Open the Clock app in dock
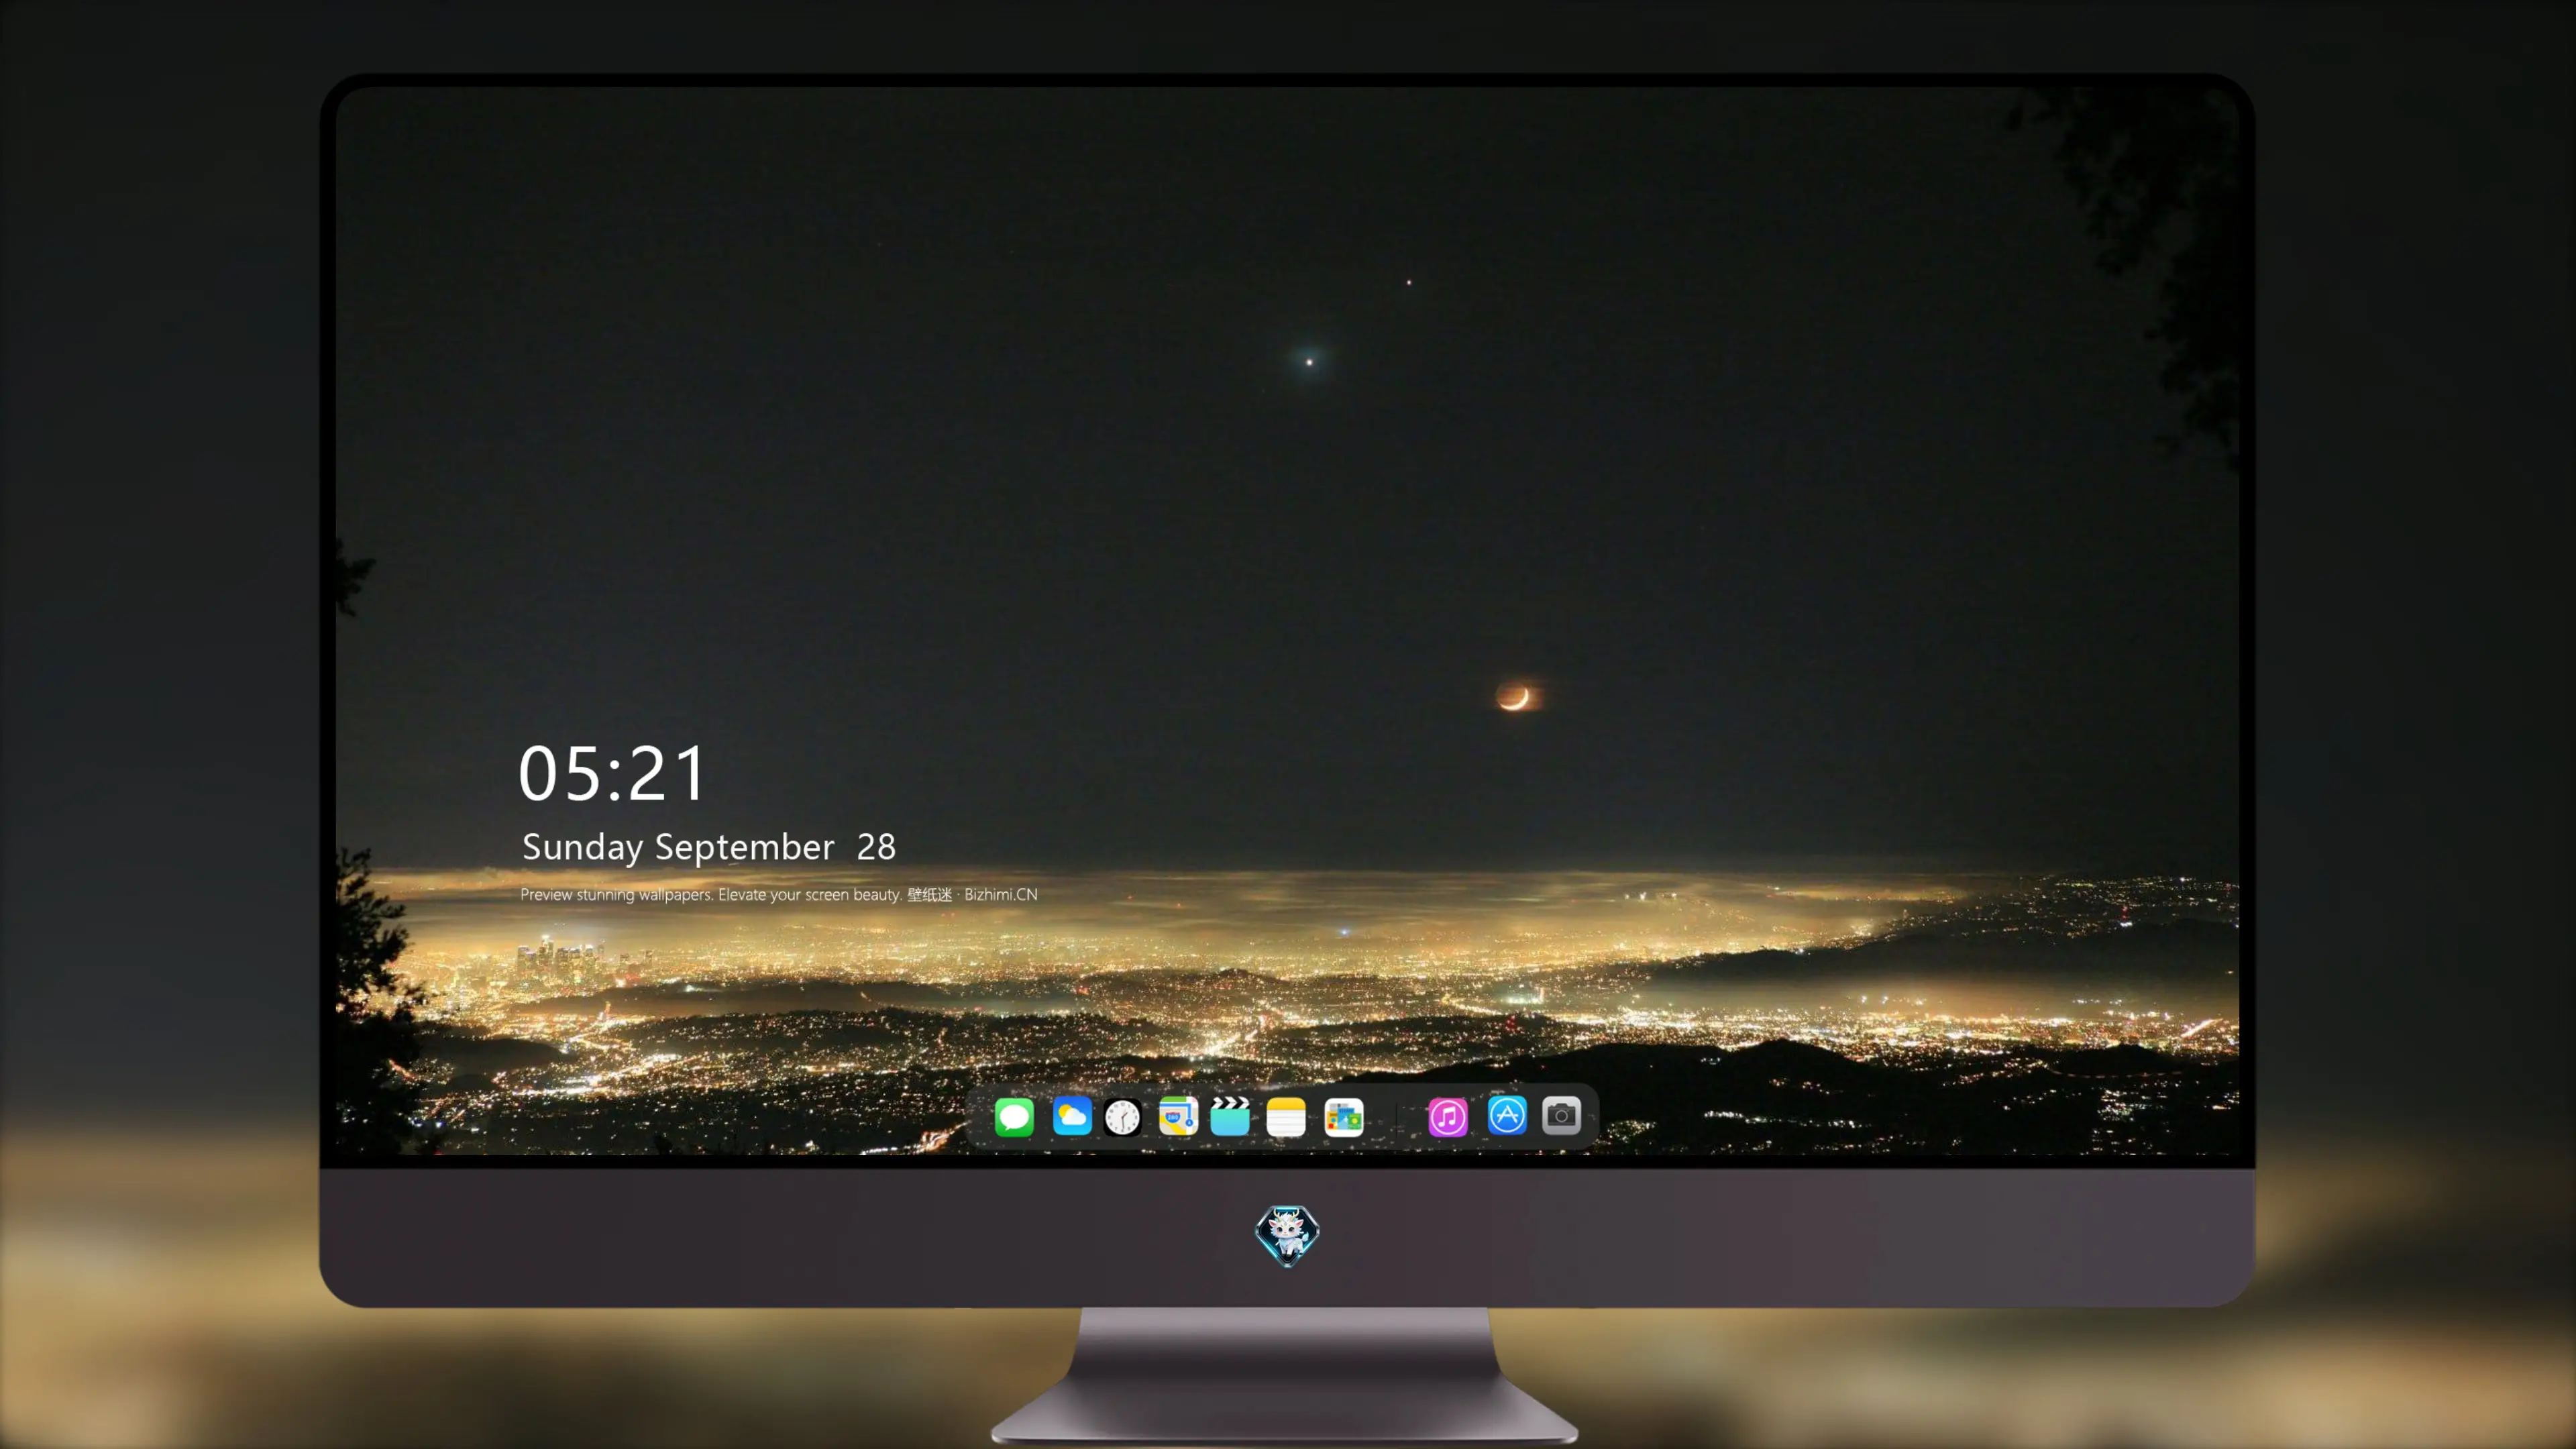 pyautogui.click(x=1122, y=1116)
